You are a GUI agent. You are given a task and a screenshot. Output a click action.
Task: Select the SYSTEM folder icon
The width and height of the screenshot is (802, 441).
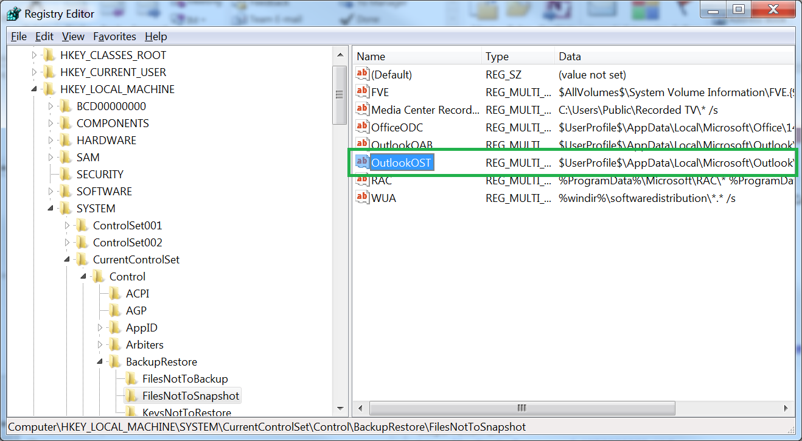(x=66, y=209)
